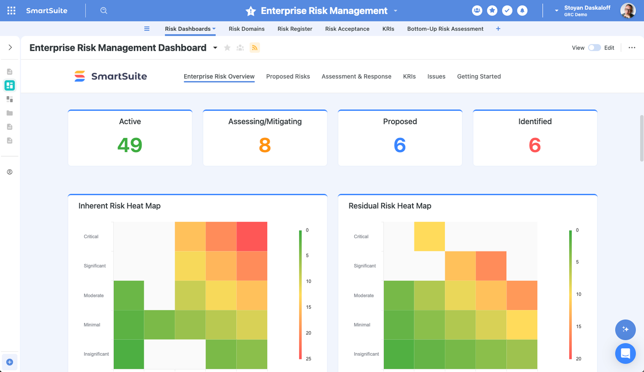Click the red Critical top-right Inherent heat map cell
This screenshot has width=644, height=372.
[x=252, y=236]
